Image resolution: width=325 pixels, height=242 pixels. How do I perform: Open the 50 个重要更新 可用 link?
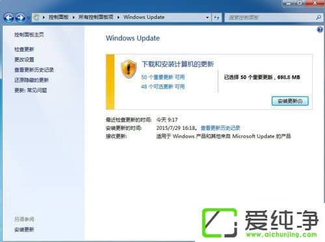tap(163, 77)
